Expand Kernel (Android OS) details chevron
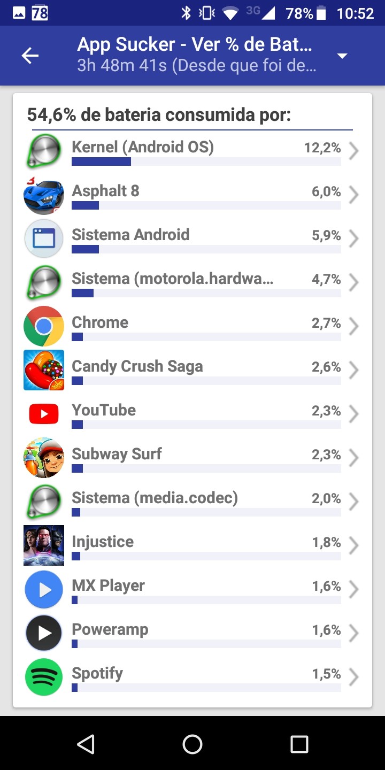This screenshot has width=385, height=770. [x=353, y=151]
